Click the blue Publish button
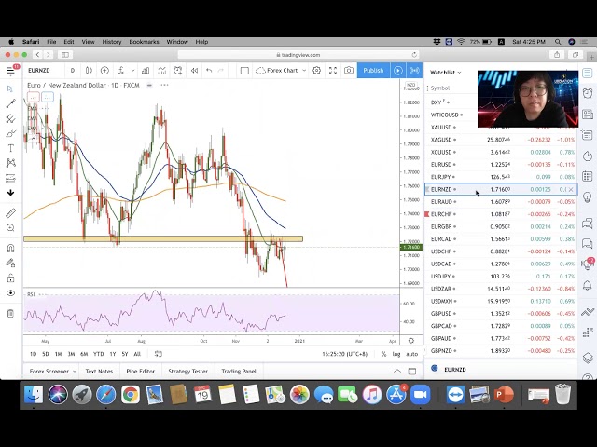Viewport: 597px width, 447px height. click(x=373, y=71)
